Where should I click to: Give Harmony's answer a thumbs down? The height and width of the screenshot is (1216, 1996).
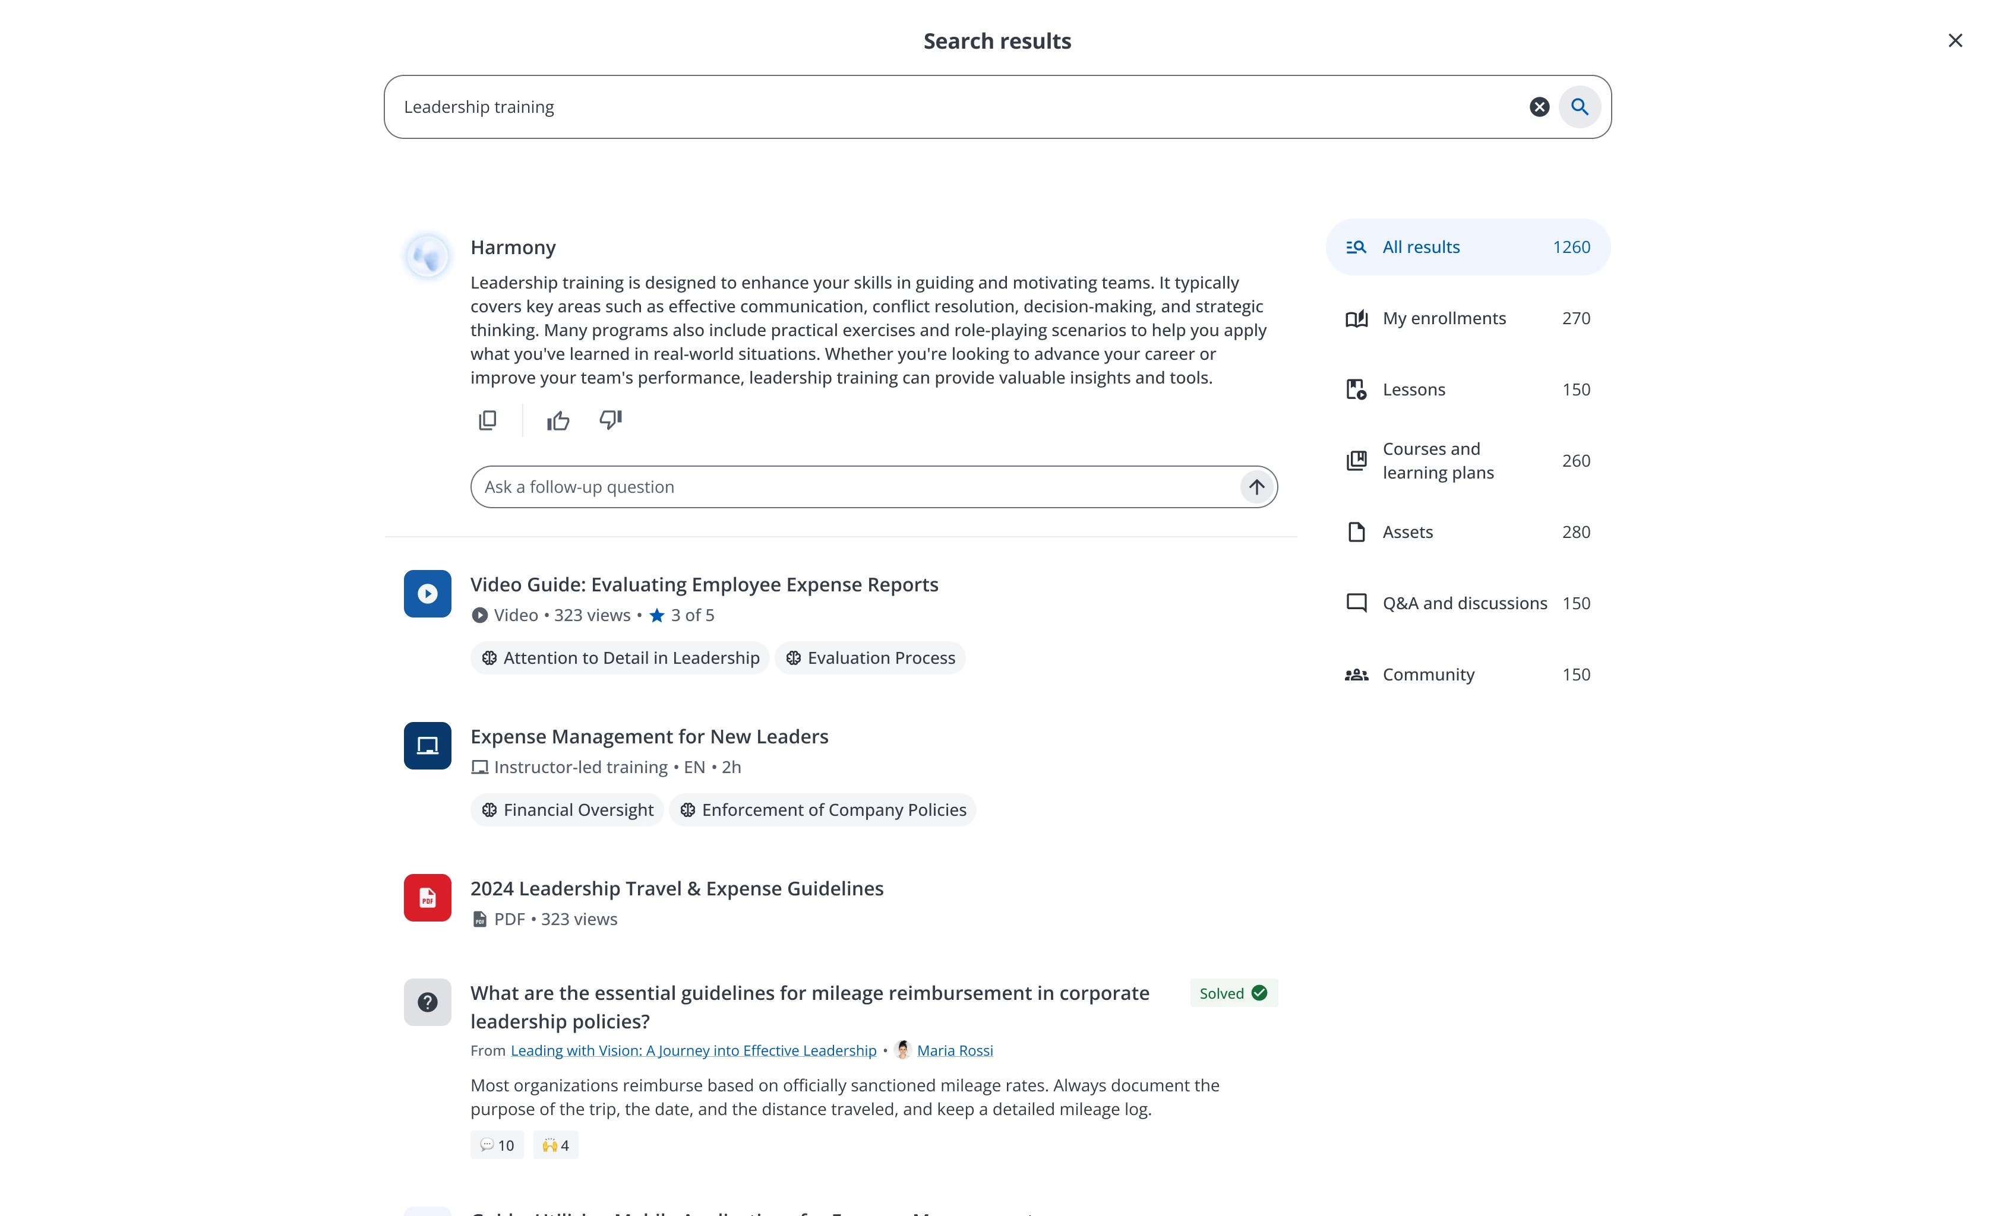(x=610, y=419)
